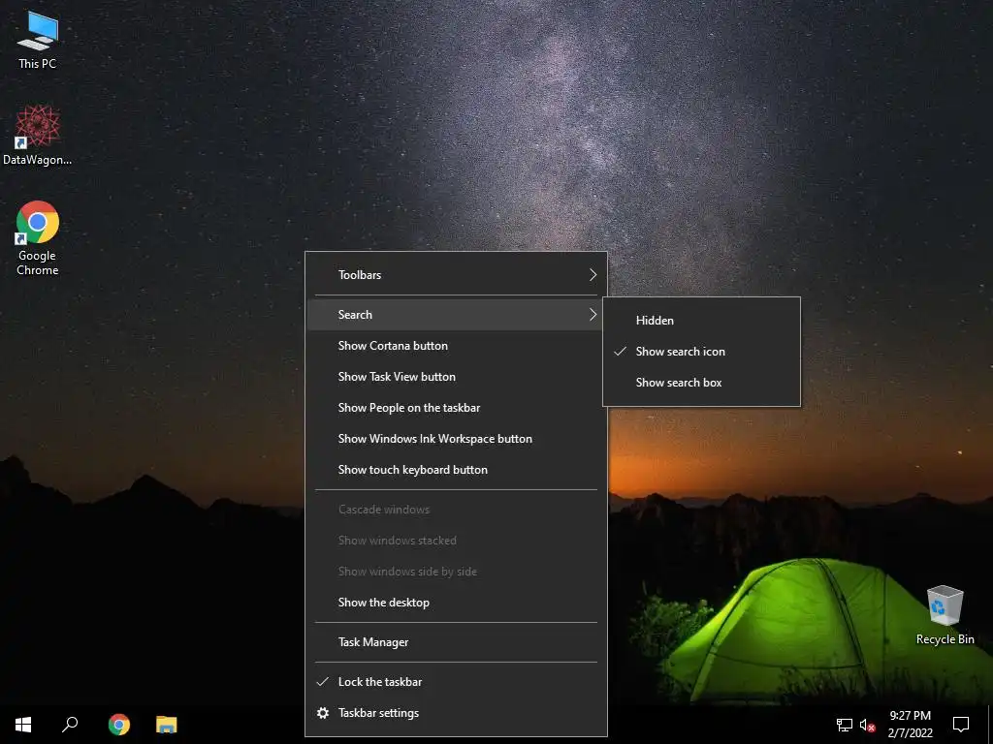Expand the Toolbars submenu arrow

click(x=593, y=274)
